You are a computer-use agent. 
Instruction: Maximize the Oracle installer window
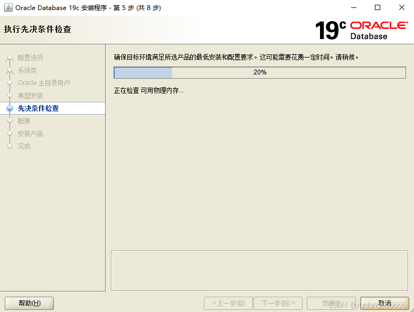point(378,7)
